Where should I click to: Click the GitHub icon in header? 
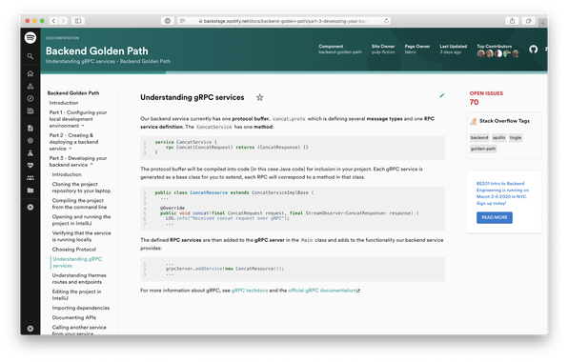tap(534, 50)
